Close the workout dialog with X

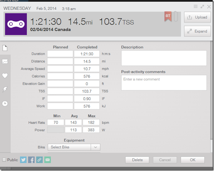tap(209, 7)
